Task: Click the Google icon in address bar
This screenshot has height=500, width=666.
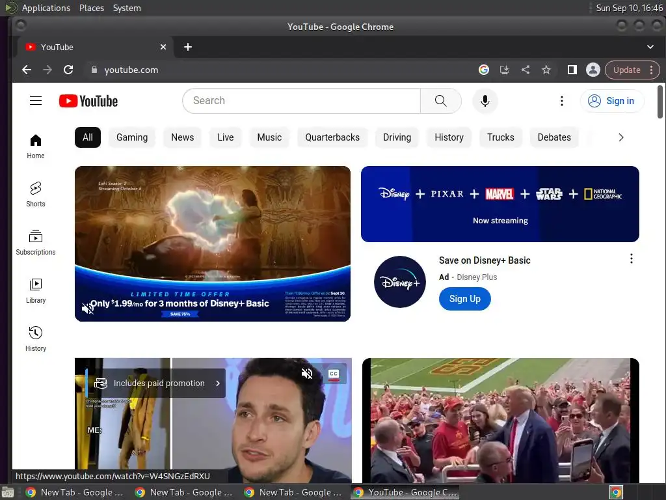Action: [484, 70]
